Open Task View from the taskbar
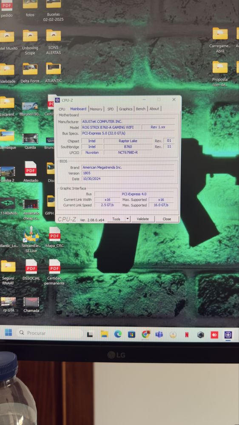 click(x=90, y=334)
